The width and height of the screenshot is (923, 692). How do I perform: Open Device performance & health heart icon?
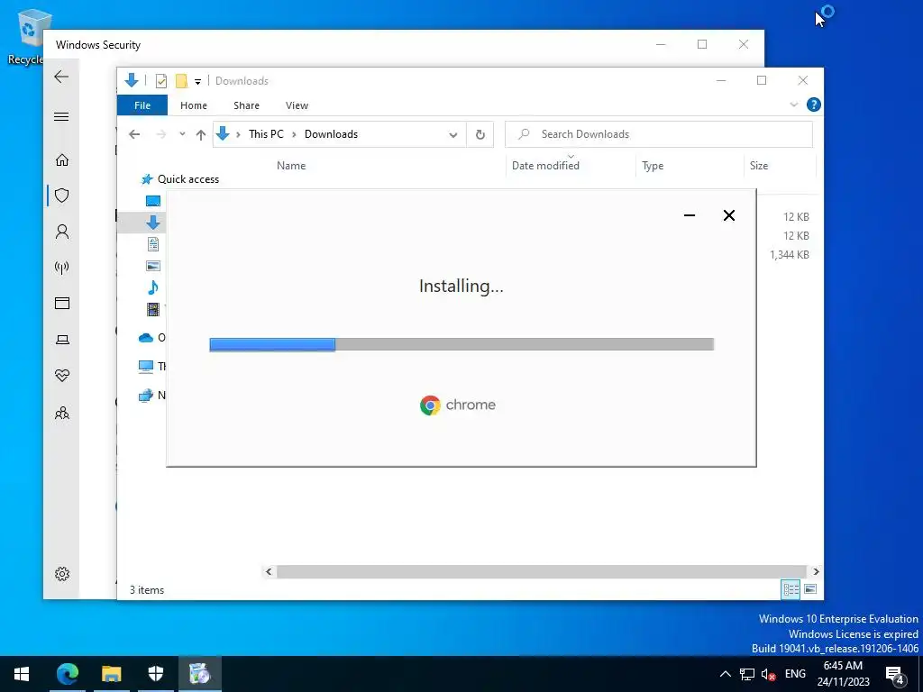(x=62, y=376)
